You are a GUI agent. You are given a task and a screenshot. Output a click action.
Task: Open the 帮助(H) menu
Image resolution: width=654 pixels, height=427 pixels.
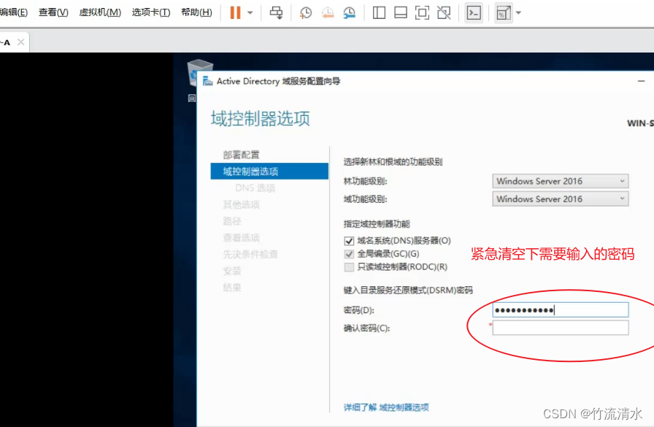(196, 12)
